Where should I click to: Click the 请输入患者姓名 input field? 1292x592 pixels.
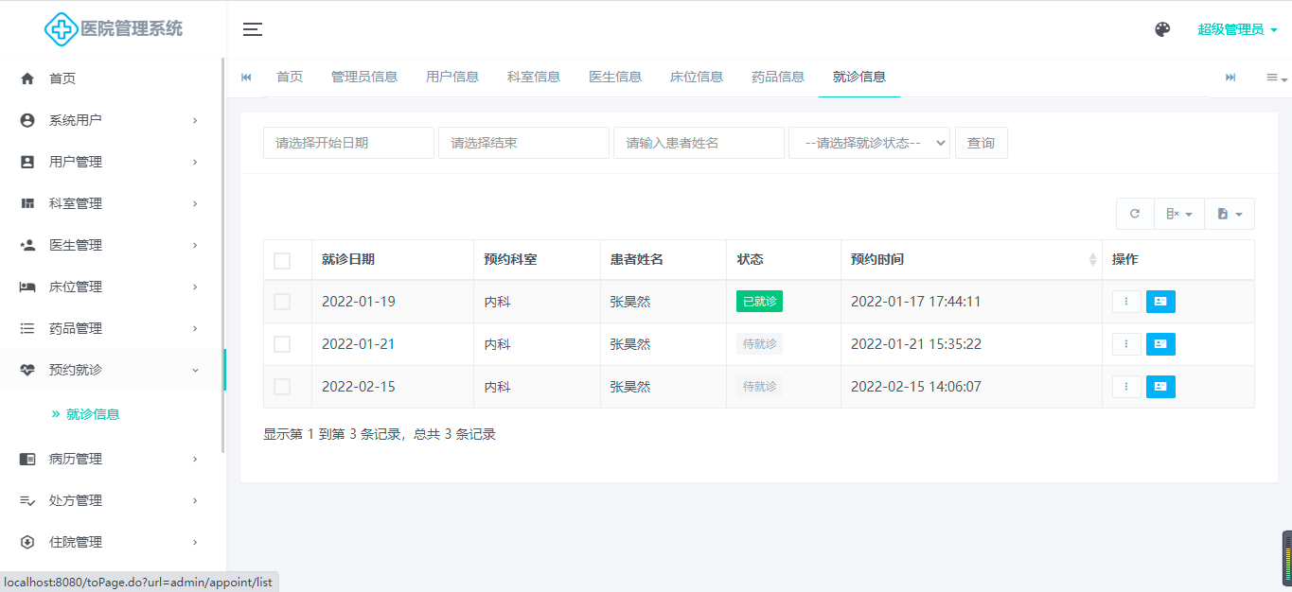tap(699, 143)
